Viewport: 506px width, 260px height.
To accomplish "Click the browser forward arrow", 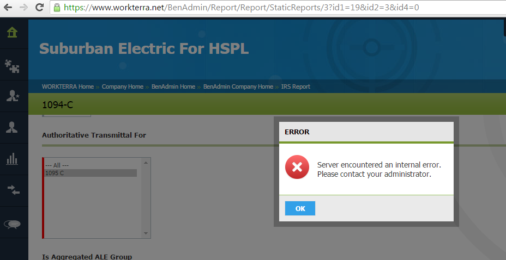I will pos(23,8).
